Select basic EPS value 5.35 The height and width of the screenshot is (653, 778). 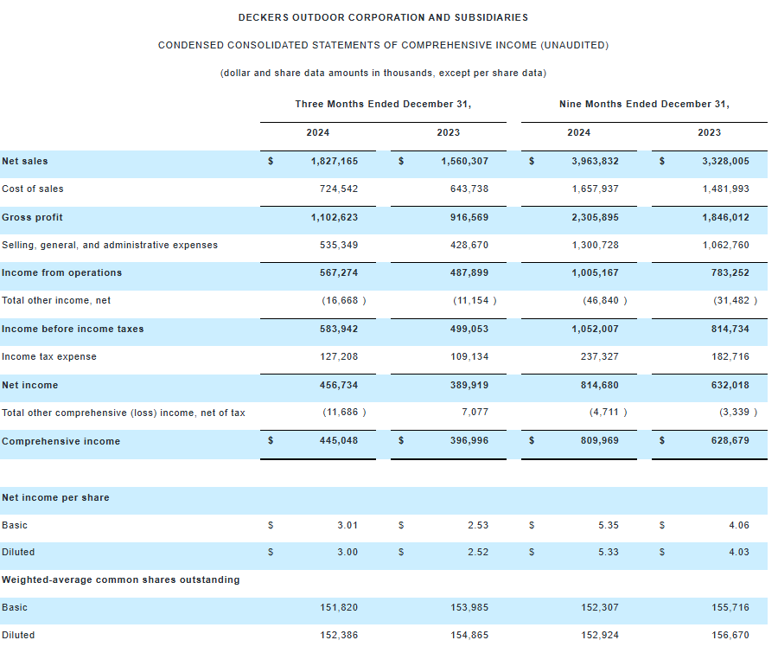[x=609, y=525]
